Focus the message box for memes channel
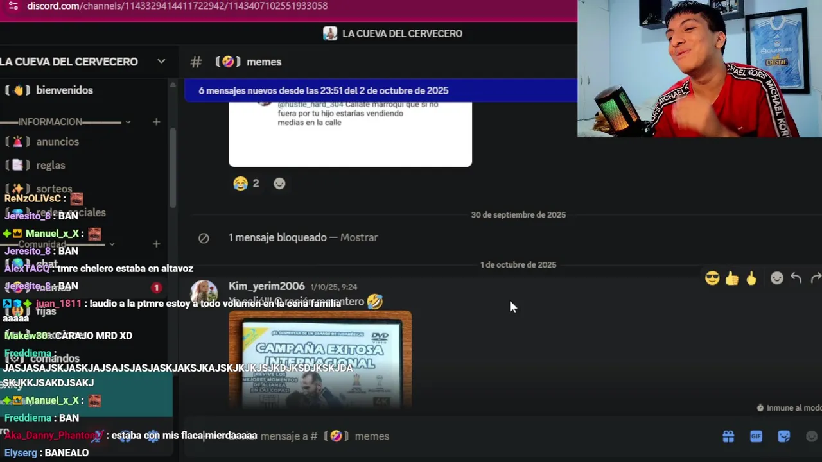This screenshot has height=462, width=822. (450, 436)
